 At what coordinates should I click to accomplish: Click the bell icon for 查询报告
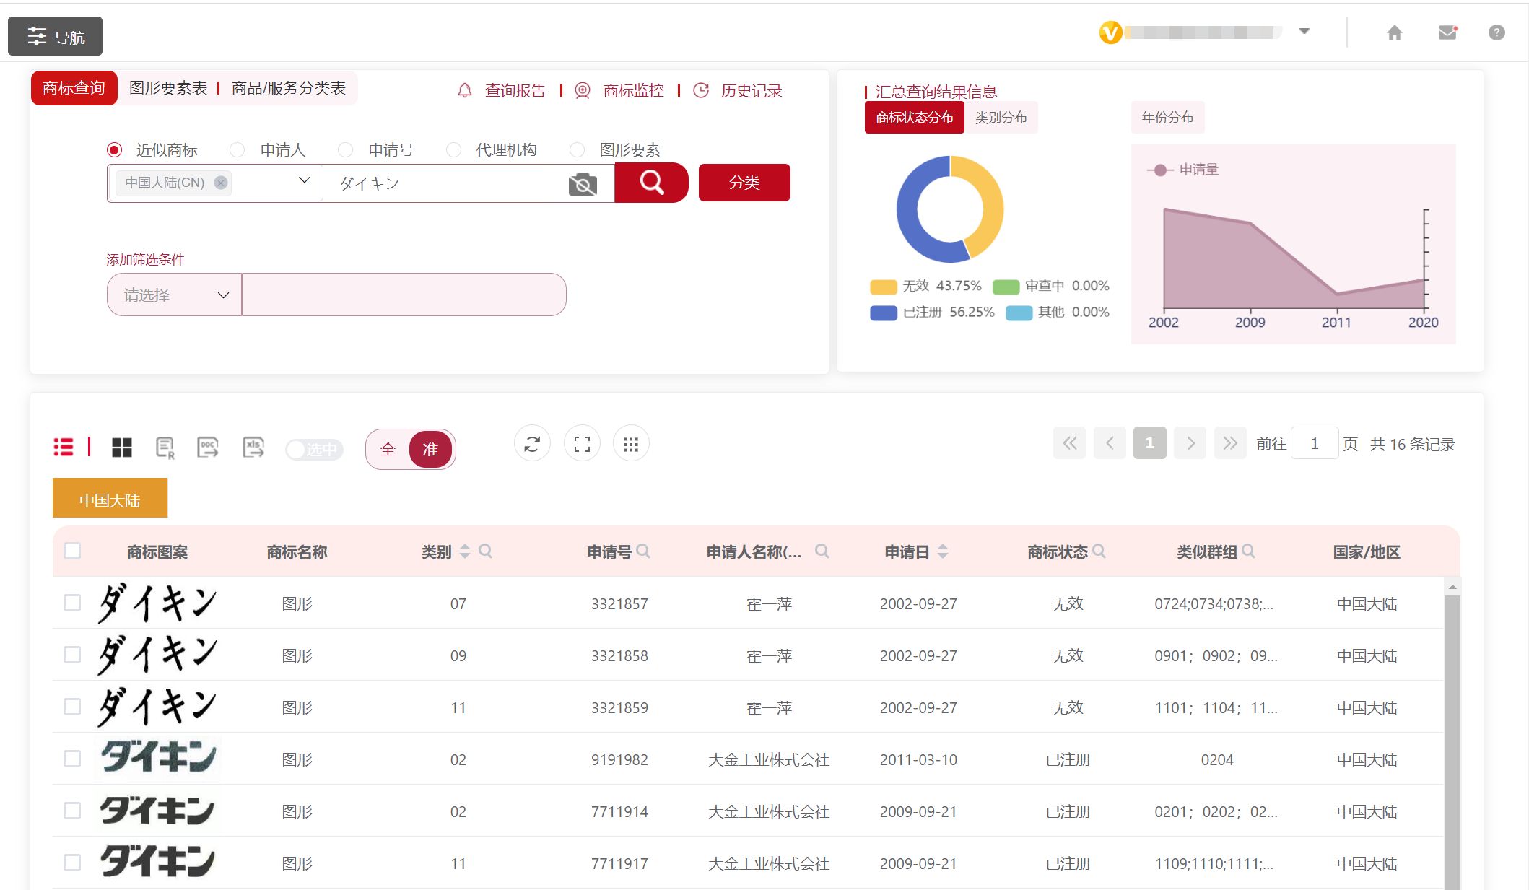point(465,90)
